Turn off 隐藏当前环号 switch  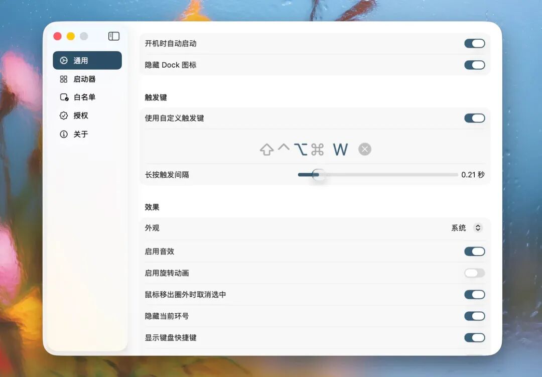coord(475,316)
